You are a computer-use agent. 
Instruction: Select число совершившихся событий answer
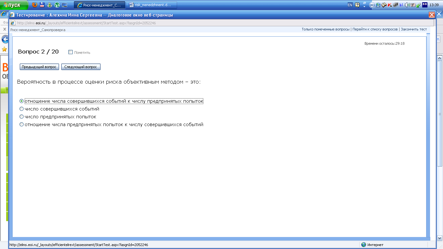(x=22, y=109)
